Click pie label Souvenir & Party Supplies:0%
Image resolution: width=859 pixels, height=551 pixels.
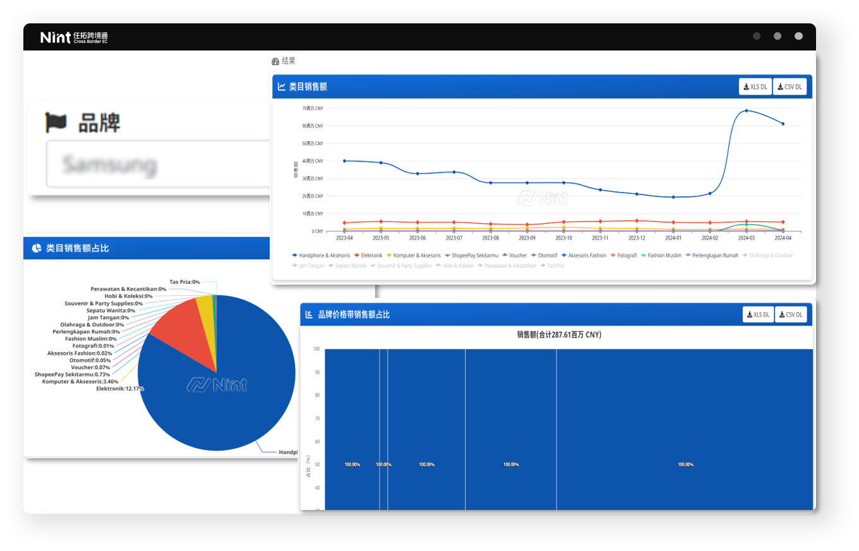pyautogui.click(x=104, y=303)
